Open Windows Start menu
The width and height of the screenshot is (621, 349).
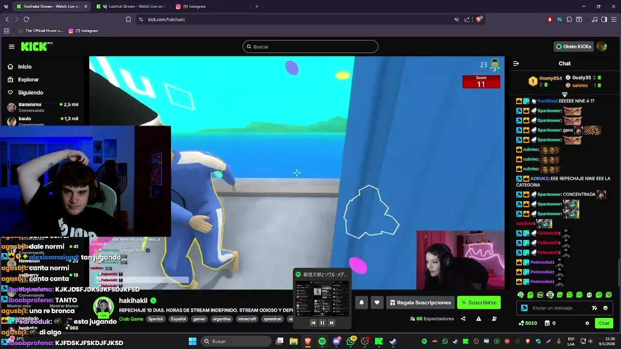pyautogui.click(x=192, y=341)
